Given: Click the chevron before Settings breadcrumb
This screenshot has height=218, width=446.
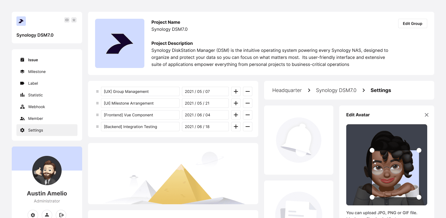Looking at the screenshot, I should [x=364, y=90].
